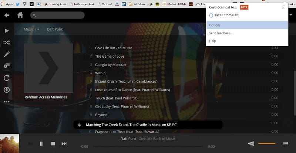Adjust the orange volume slider
Screen dimensions: 296x153
[267, 143]
